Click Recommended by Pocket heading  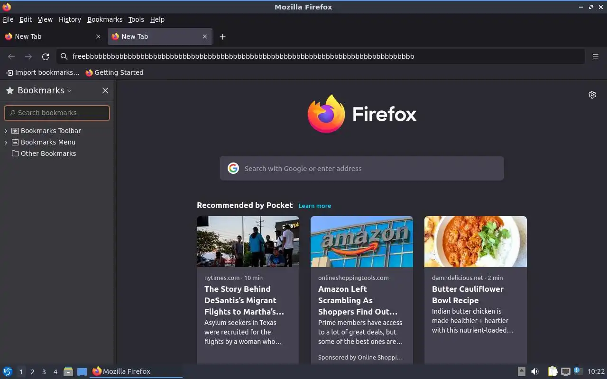tap(245, 205)
